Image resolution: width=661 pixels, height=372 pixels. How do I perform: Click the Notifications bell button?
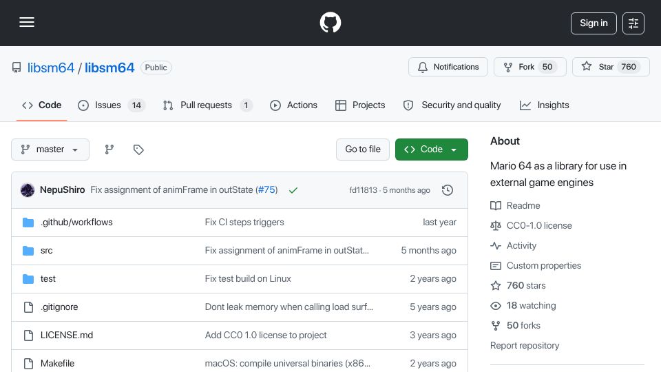pos(448,67)
